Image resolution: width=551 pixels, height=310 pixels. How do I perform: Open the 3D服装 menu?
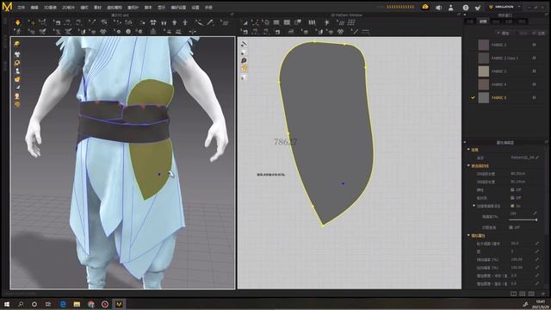pyautogui.click(x=50, y=8)
